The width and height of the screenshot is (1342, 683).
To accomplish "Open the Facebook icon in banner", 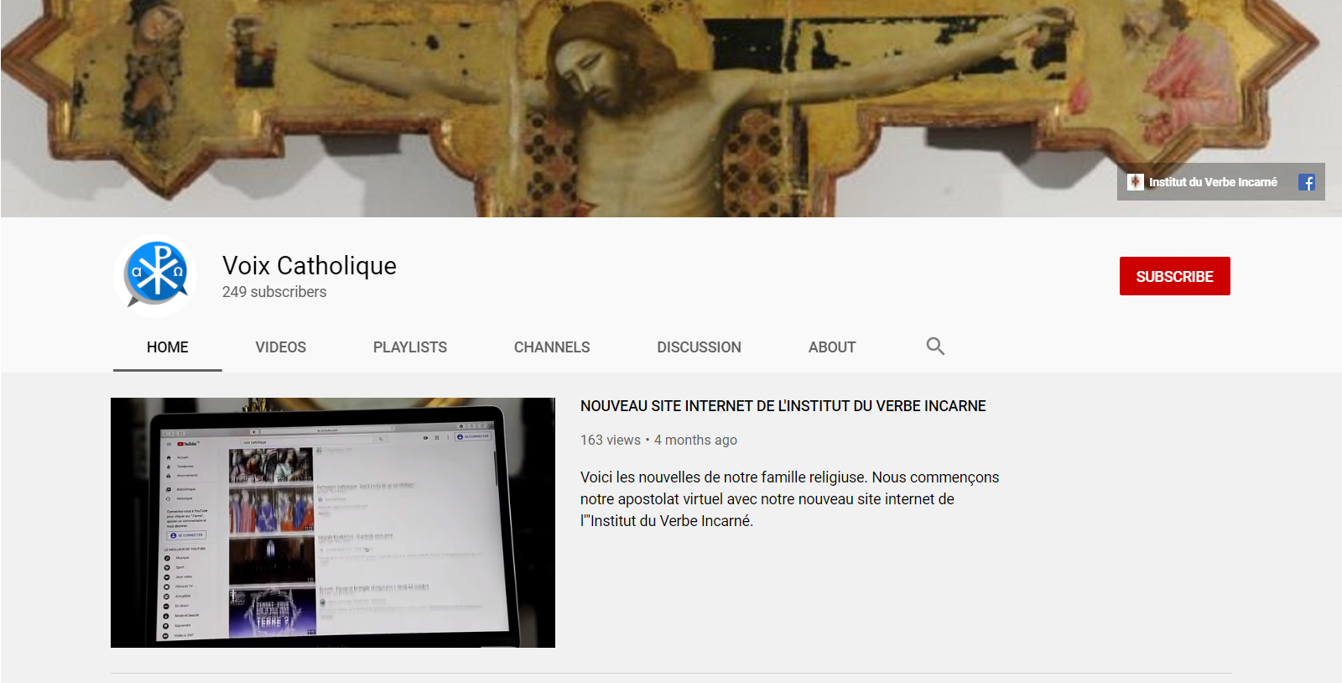I will pos(1307,182).
